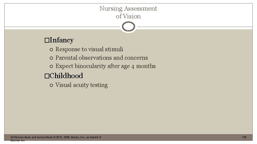Viewport: 257px width, 144px height.
Task: Click the circle ornament below the title
Action: click(128, 27)
